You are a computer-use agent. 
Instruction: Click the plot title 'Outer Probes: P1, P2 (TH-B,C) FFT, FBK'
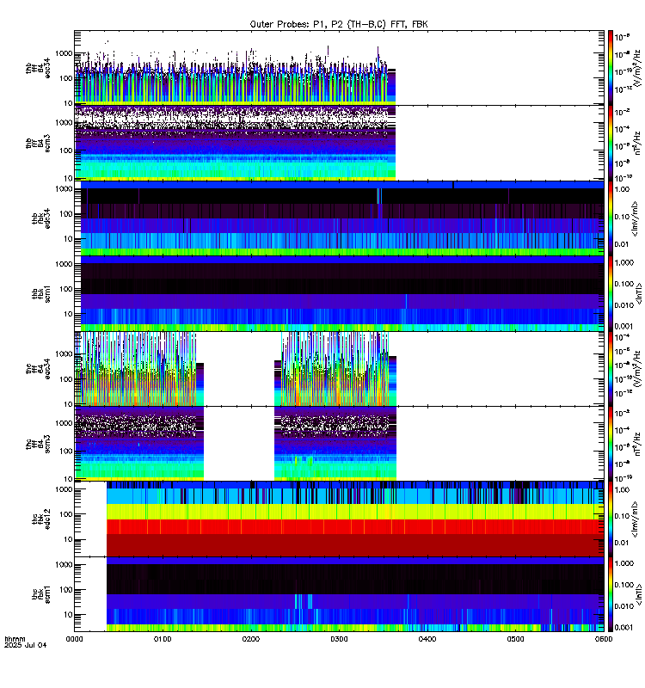(339, 25)
